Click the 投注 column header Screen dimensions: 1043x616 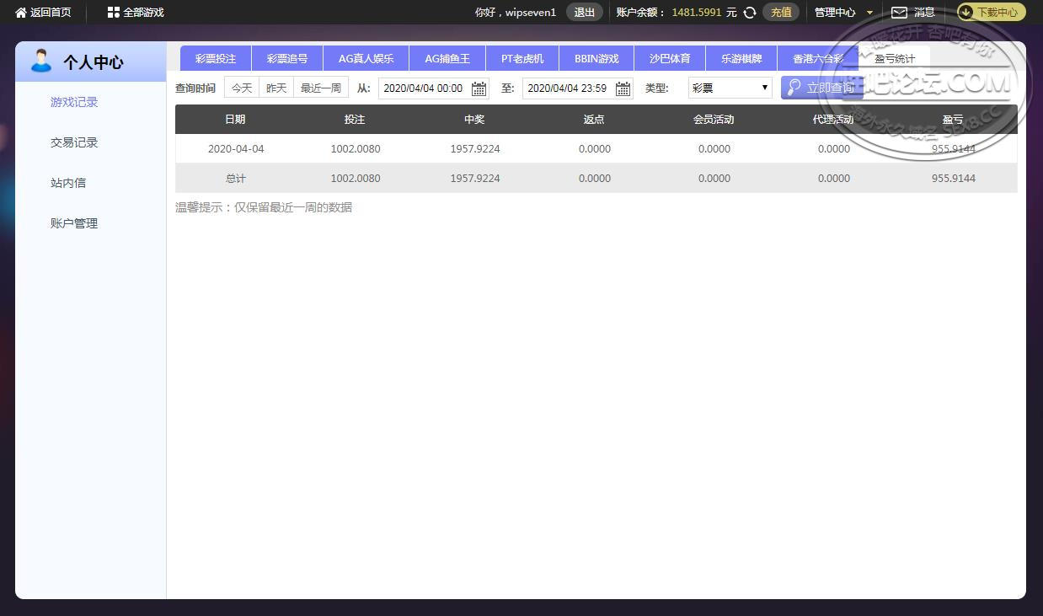point(355,120)
